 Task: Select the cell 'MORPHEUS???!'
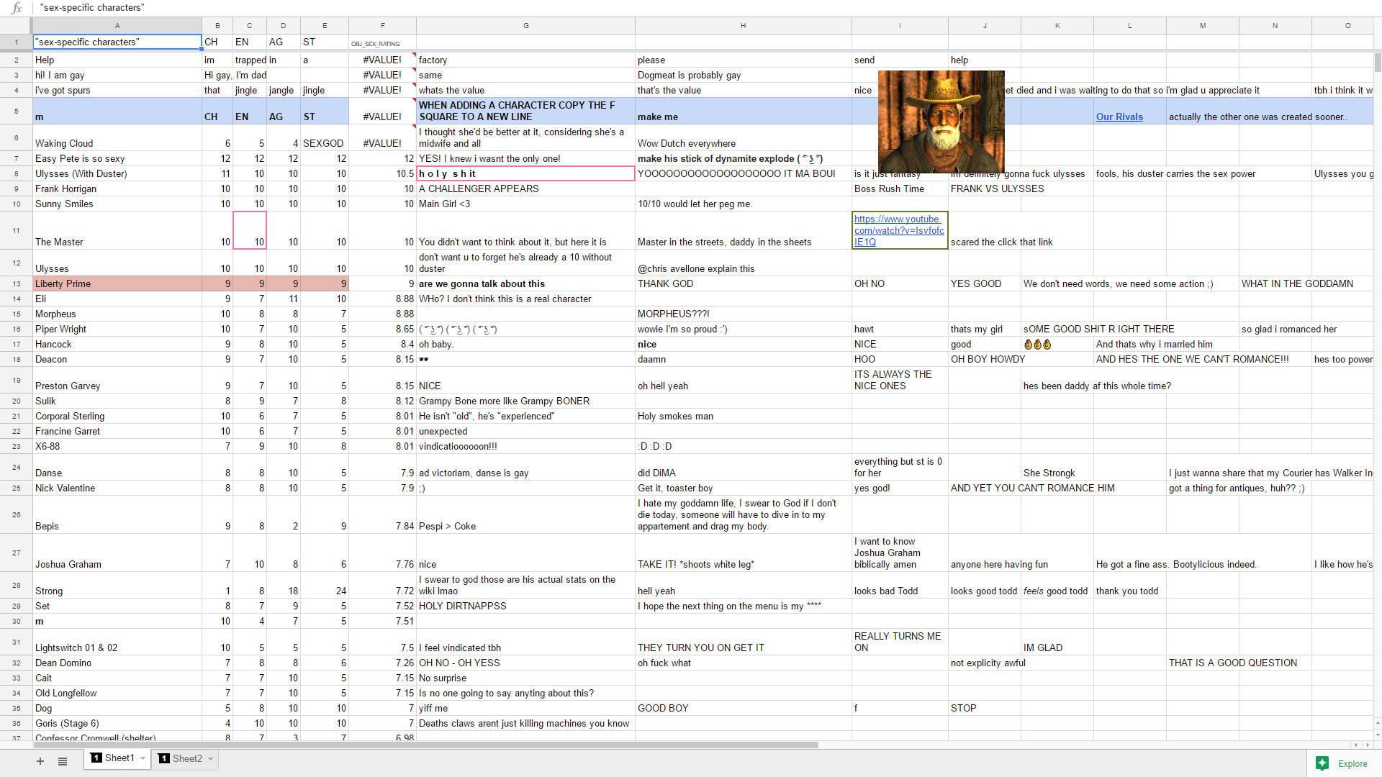pyautogui.click(x=744, y=314)
